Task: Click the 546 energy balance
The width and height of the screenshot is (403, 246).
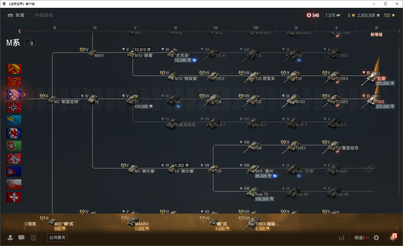Action: pyautogui.click(x=313, y=15)
